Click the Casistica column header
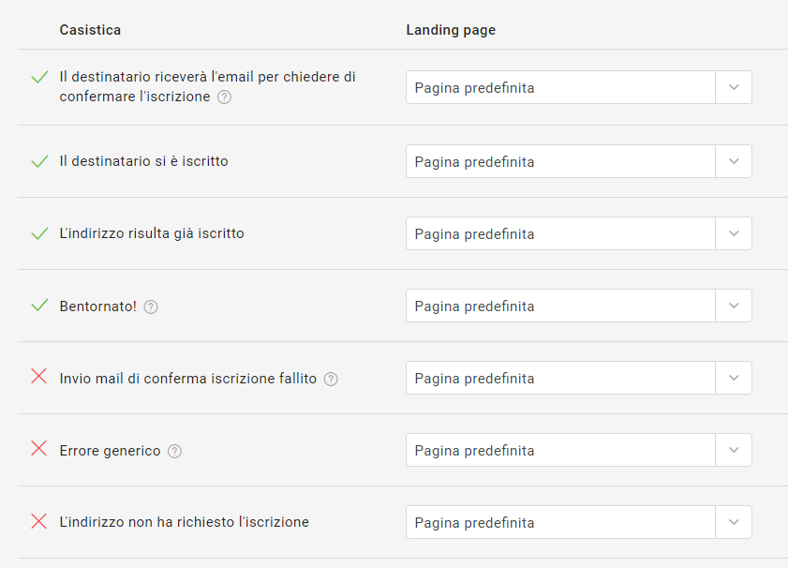Viewport: 788px width, 568px height. click(x=90, y=30)
